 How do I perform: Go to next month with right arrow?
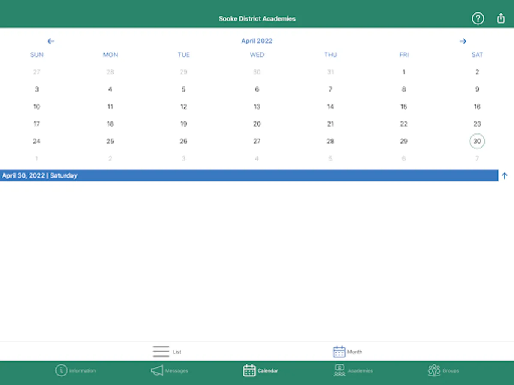[463, 41]
